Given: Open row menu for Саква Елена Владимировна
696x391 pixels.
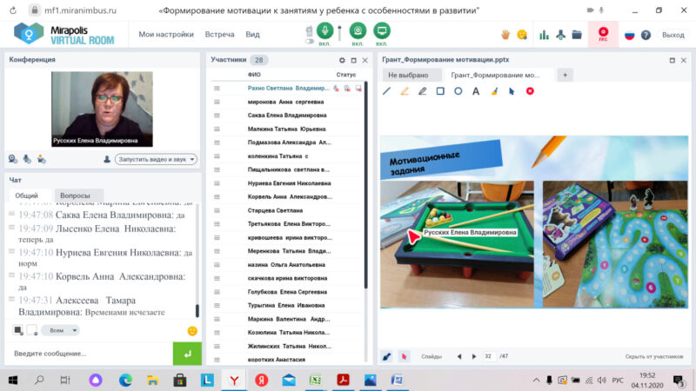Looking at the screenshot, I should [217, 116].
